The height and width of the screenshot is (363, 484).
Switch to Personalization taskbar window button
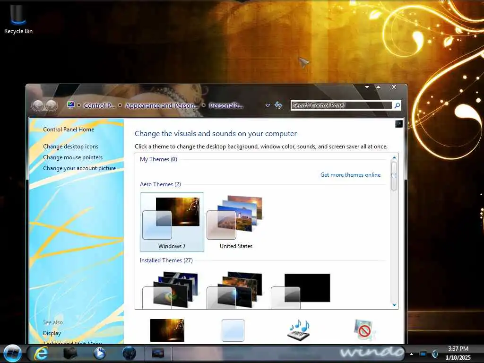click(x=158, y=354)
